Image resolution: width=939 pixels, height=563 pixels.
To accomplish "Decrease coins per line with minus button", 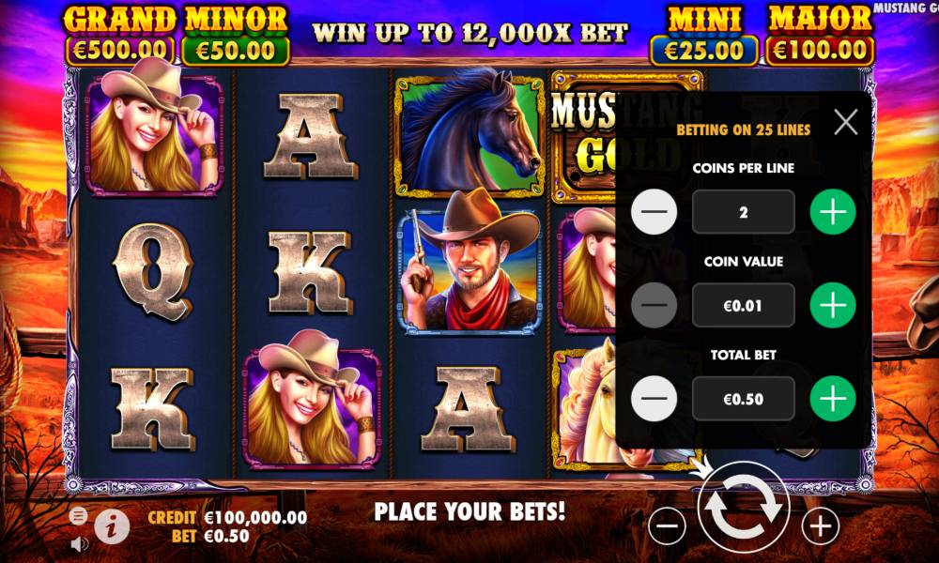I will (654, 212).
